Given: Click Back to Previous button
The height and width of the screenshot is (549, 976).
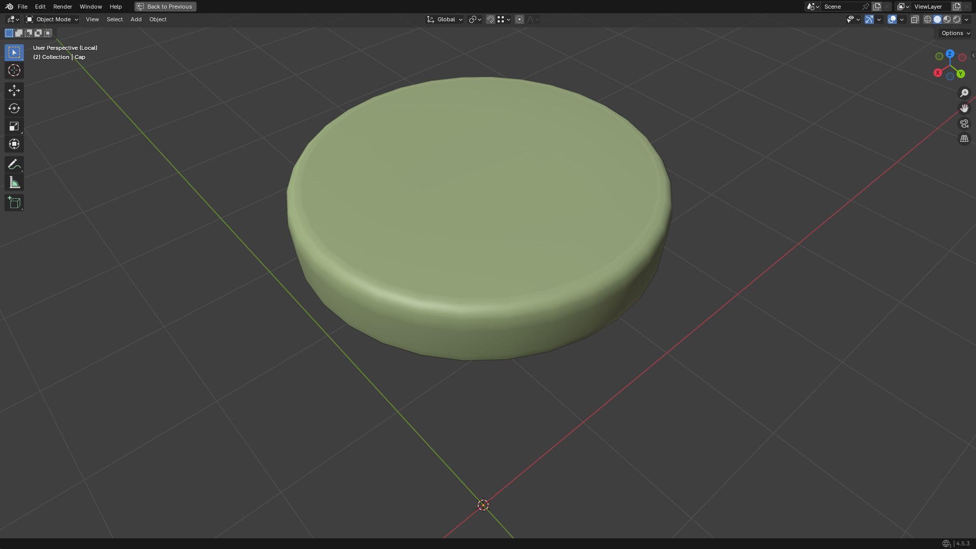Looking at the screenshot, I should pyautogui.click(x=165, y=7).
